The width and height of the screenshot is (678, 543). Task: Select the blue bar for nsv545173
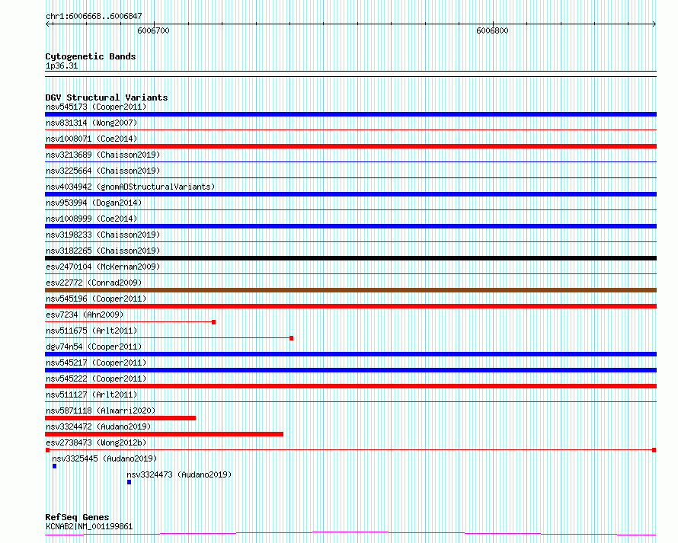350,114
